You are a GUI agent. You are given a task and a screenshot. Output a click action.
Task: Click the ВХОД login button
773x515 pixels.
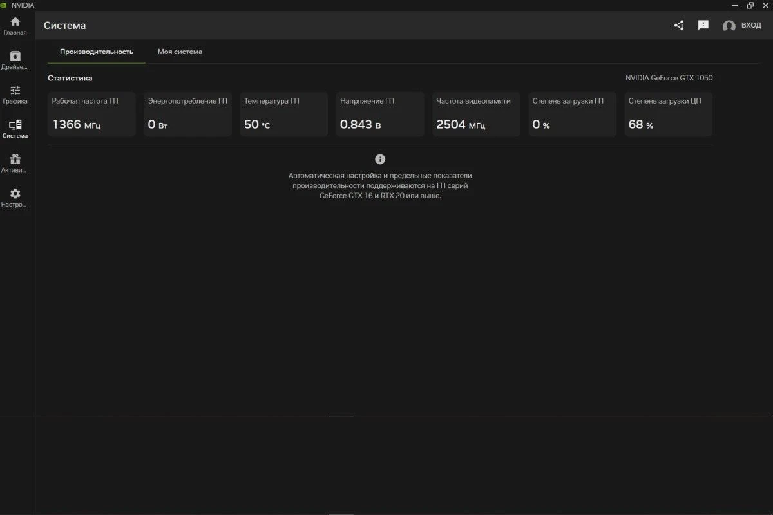[751, 25]
